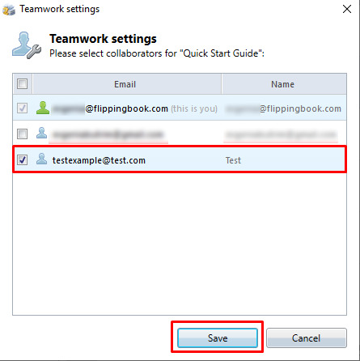
Task: Click the Teamwork settings title bar app icon
Action: pos(9,10)
